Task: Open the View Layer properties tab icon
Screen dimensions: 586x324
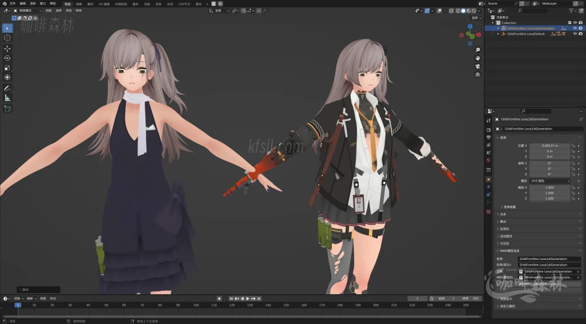Action: pos(489,145)
